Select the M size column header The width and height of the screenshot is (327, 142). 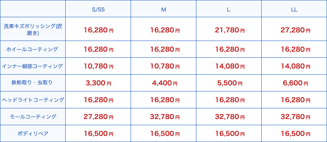pos(163,10)
